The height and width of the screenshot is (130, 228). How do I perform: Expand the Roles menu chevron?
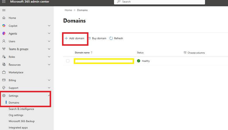coord(49,57)
